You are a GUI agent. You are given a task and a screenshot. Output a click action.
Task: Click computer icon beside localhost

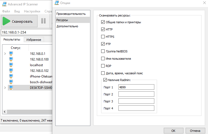[11, 65]
